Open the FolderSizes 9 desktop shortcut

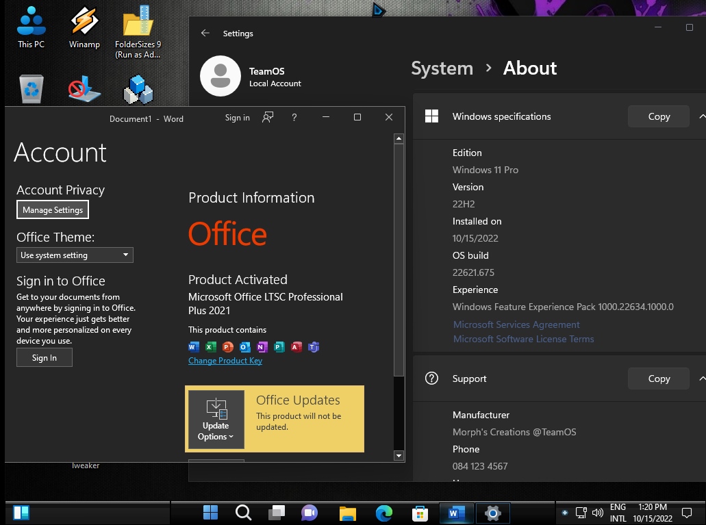click(x=138, y=31)
